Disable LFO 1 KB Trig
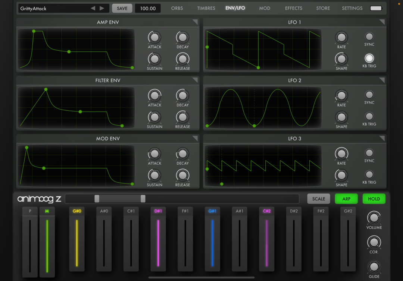403x281 pixels. click(369, 58)
